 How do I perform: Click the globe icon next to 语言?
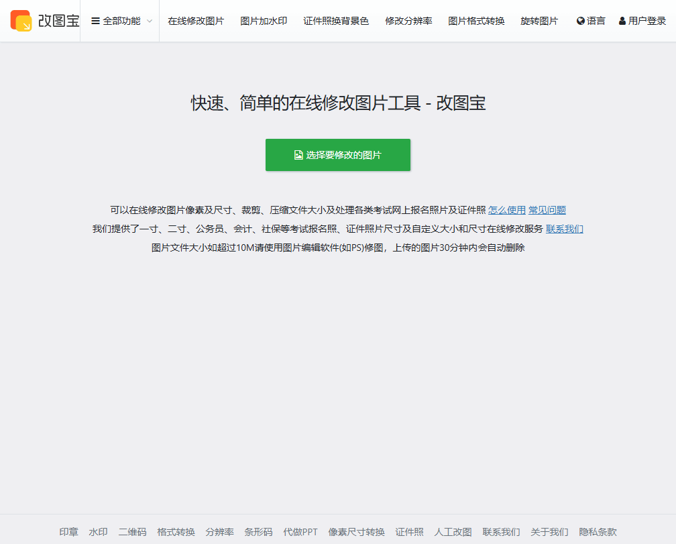click(x=580, y=20)
